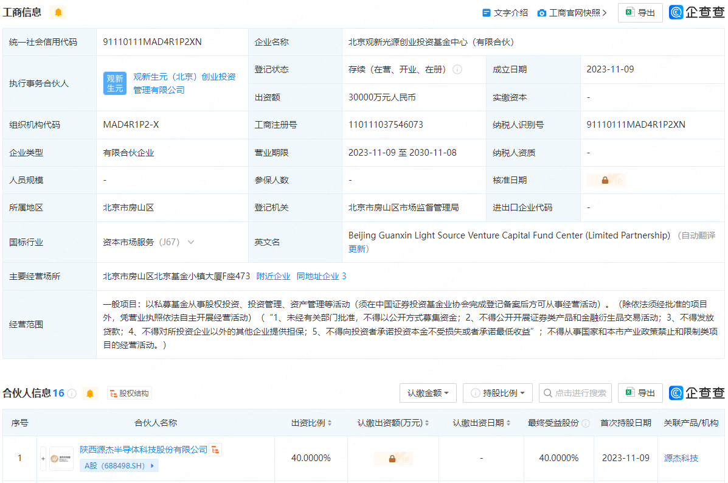Click the bell icon beside 合伙人信息
Image resolution: width=728 pixels, height=483 pixels.
pos(90,394)
